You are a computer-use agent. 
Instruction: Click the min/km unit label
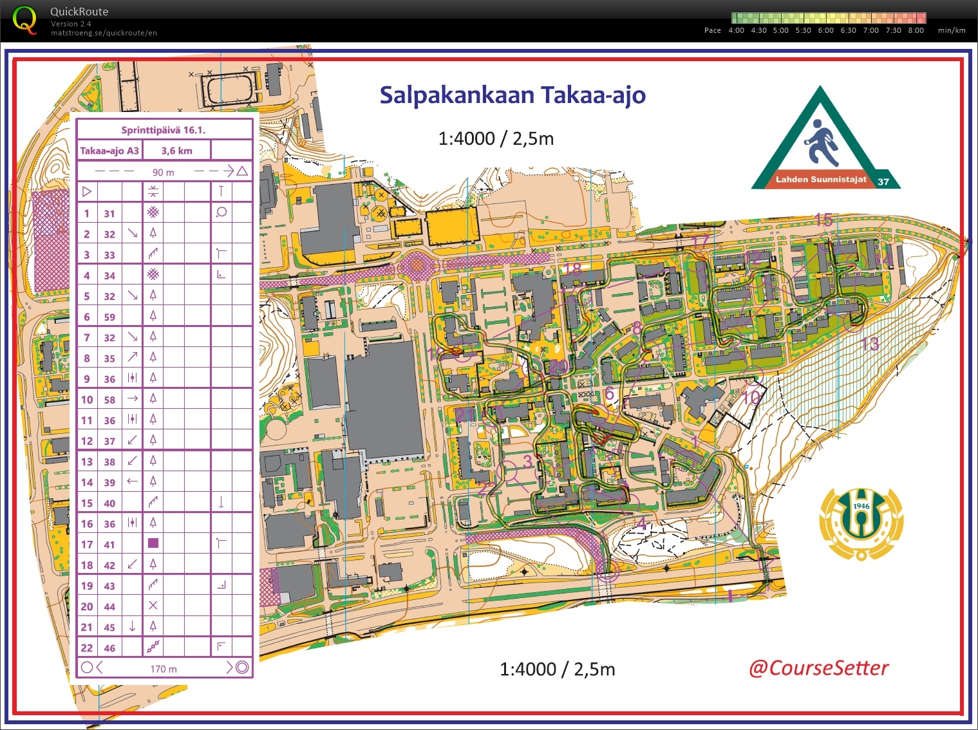tap(952, 30)
